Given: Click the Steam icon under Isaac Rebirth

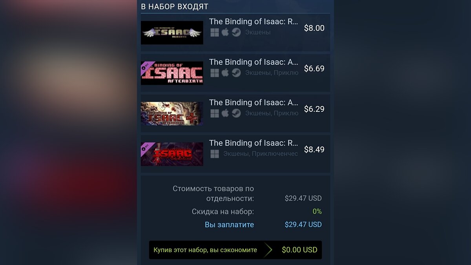Looking at the screenshot, I should [236, 32].
